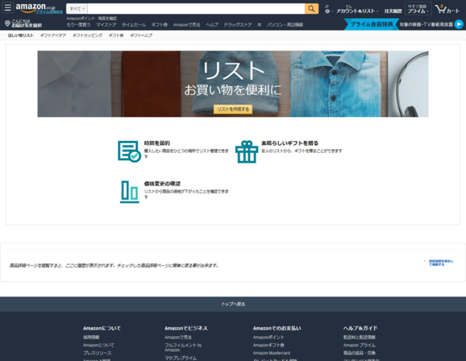Open プレスリリース footer link
Viewport: 466px width, 361px height.
pyautogui.click(x=97, y=353)
